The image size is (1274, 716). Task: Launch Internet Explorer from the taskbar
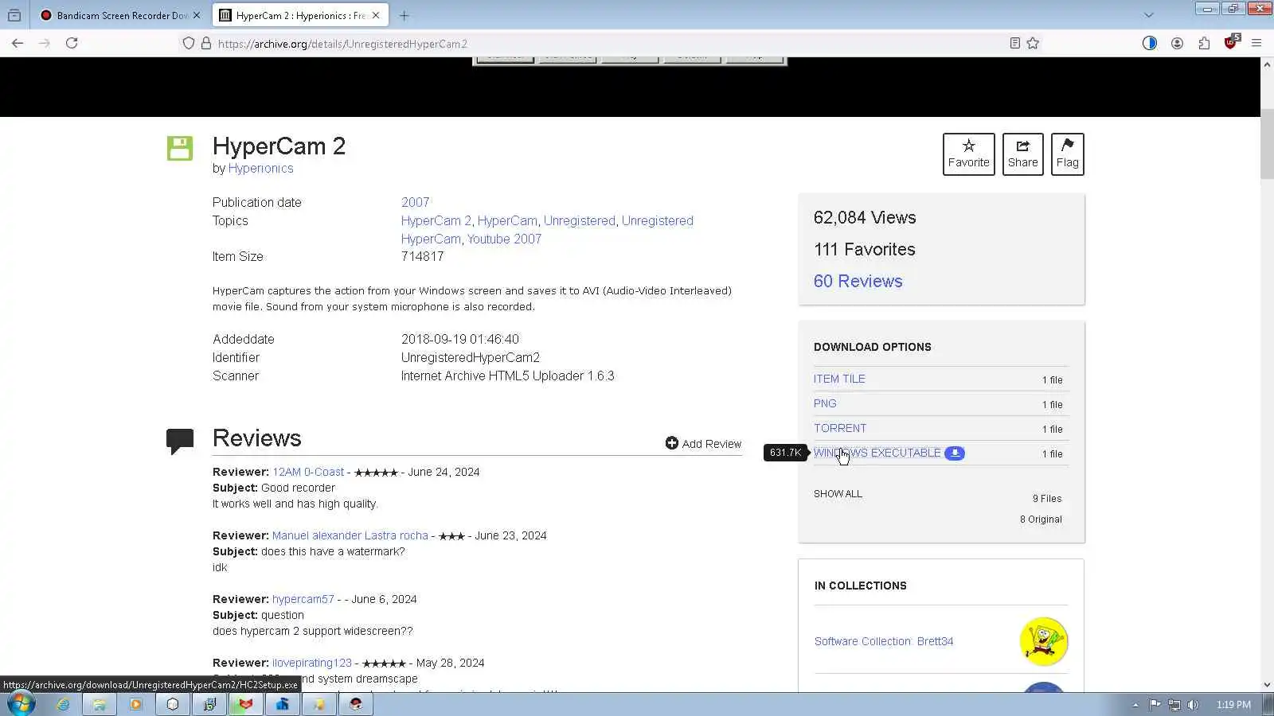point(63,704)
